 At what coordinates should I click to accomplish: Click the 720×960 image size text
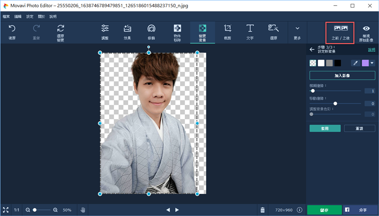pos(284,210)
